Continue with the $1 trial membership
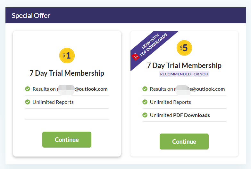Viewport: 251px width, 169px height. tap(67, 140)
